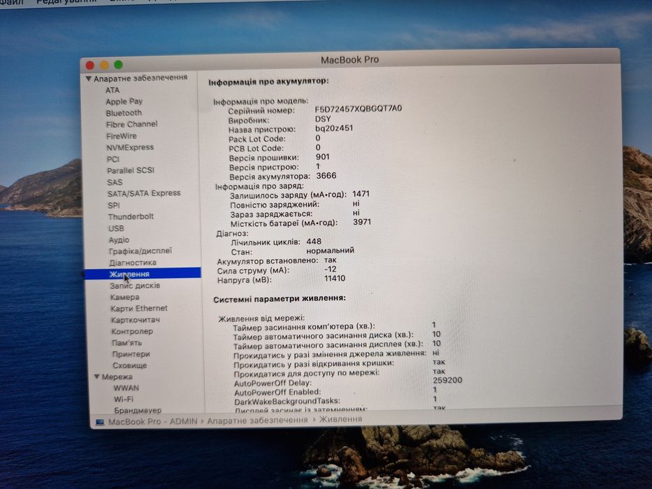Click firmware version value 901
Viewport: 652px width, 489px height.
tap(322, 157)
